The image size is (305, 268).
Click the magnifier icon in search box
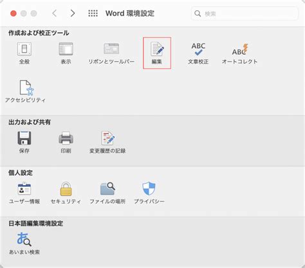pos(198,13)
